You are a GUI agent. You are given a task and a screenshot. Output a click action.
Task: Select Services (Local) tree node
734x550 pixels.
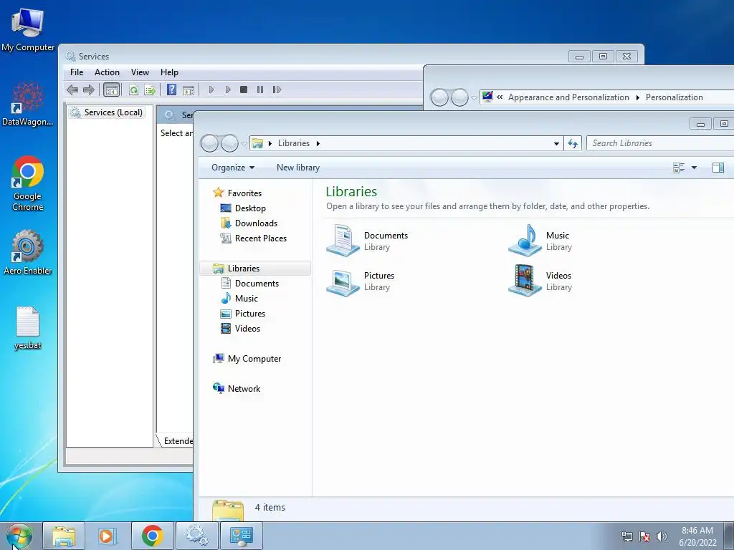point(106,112)
